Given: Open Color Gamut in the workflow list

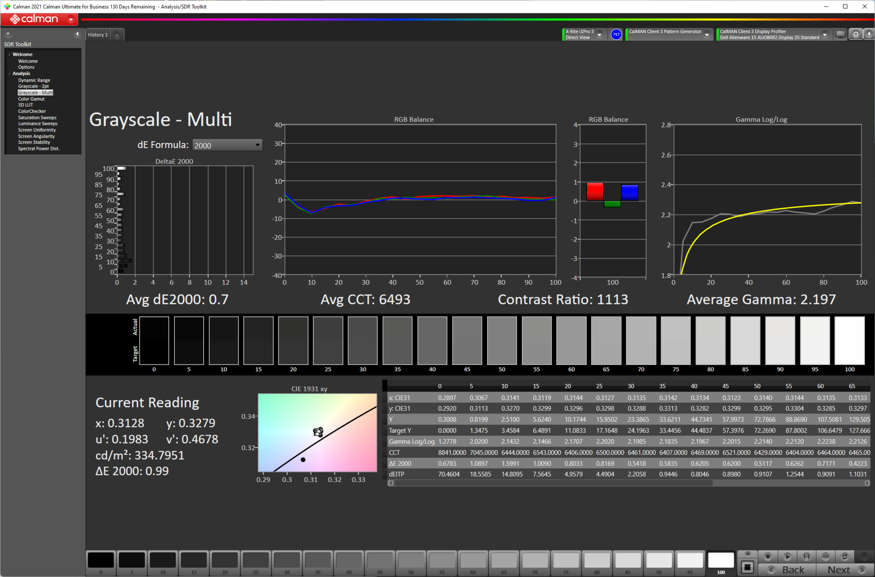Looking at the screenshot, I should coord(31,99).
